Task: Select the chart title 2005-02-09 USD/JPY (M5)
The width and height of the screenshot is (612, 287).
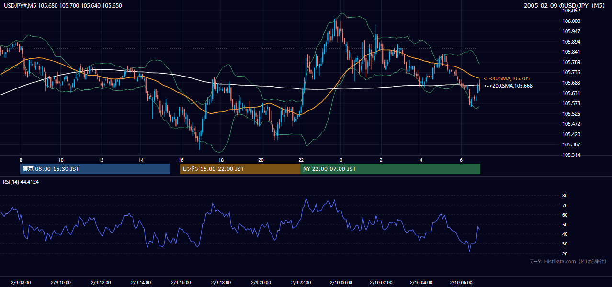Action: click(x=565, y=5)
